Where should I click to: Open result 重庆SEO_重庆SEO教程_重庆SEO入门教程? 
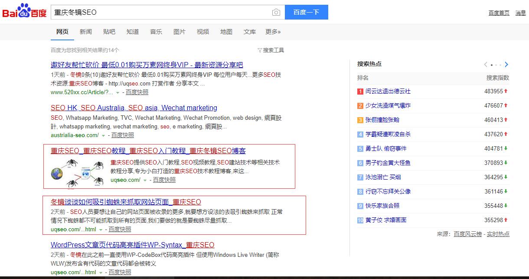pos(148,151)
